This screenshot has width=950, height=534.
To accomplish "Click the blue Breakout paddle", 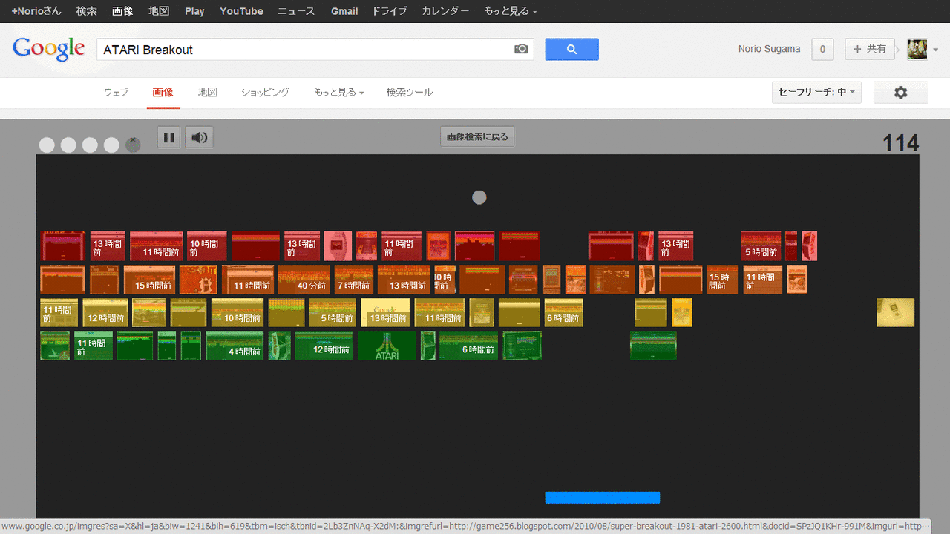I will (602, 498).
